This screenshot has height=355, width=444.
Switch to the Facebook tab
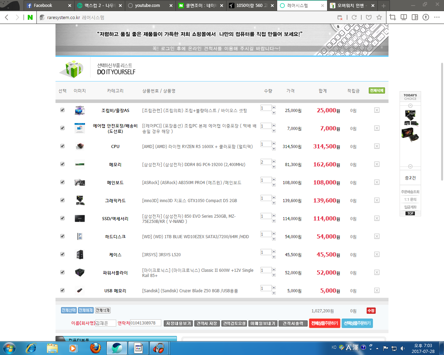click(x=49, y=6)
